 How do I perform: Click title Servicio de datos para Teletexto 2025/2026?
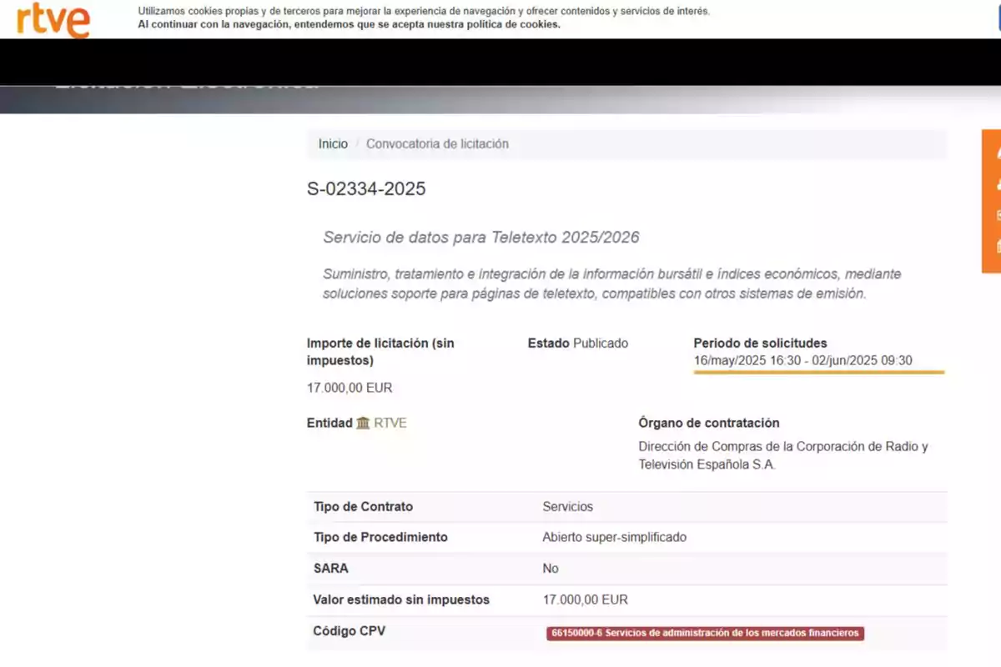click(481, 238)
